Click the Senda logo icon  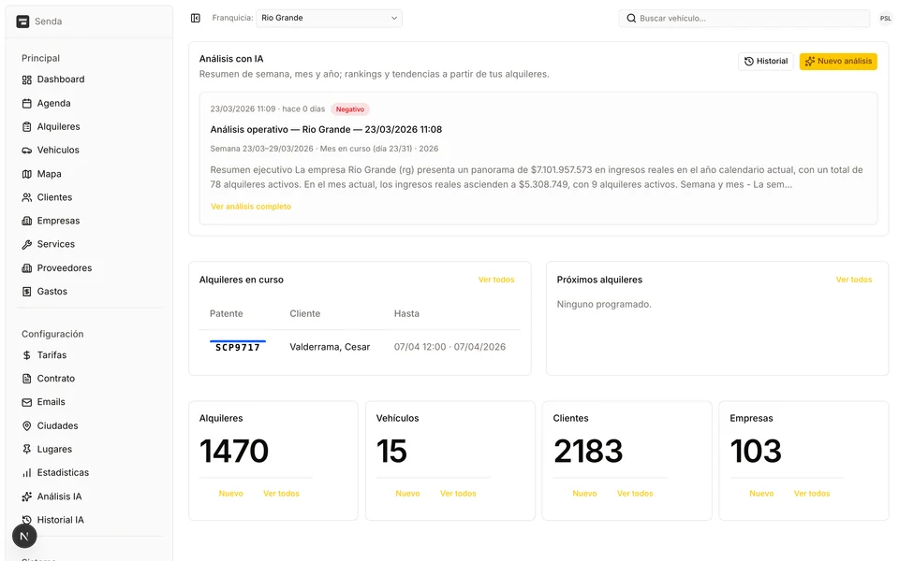(x=22, y=22)
